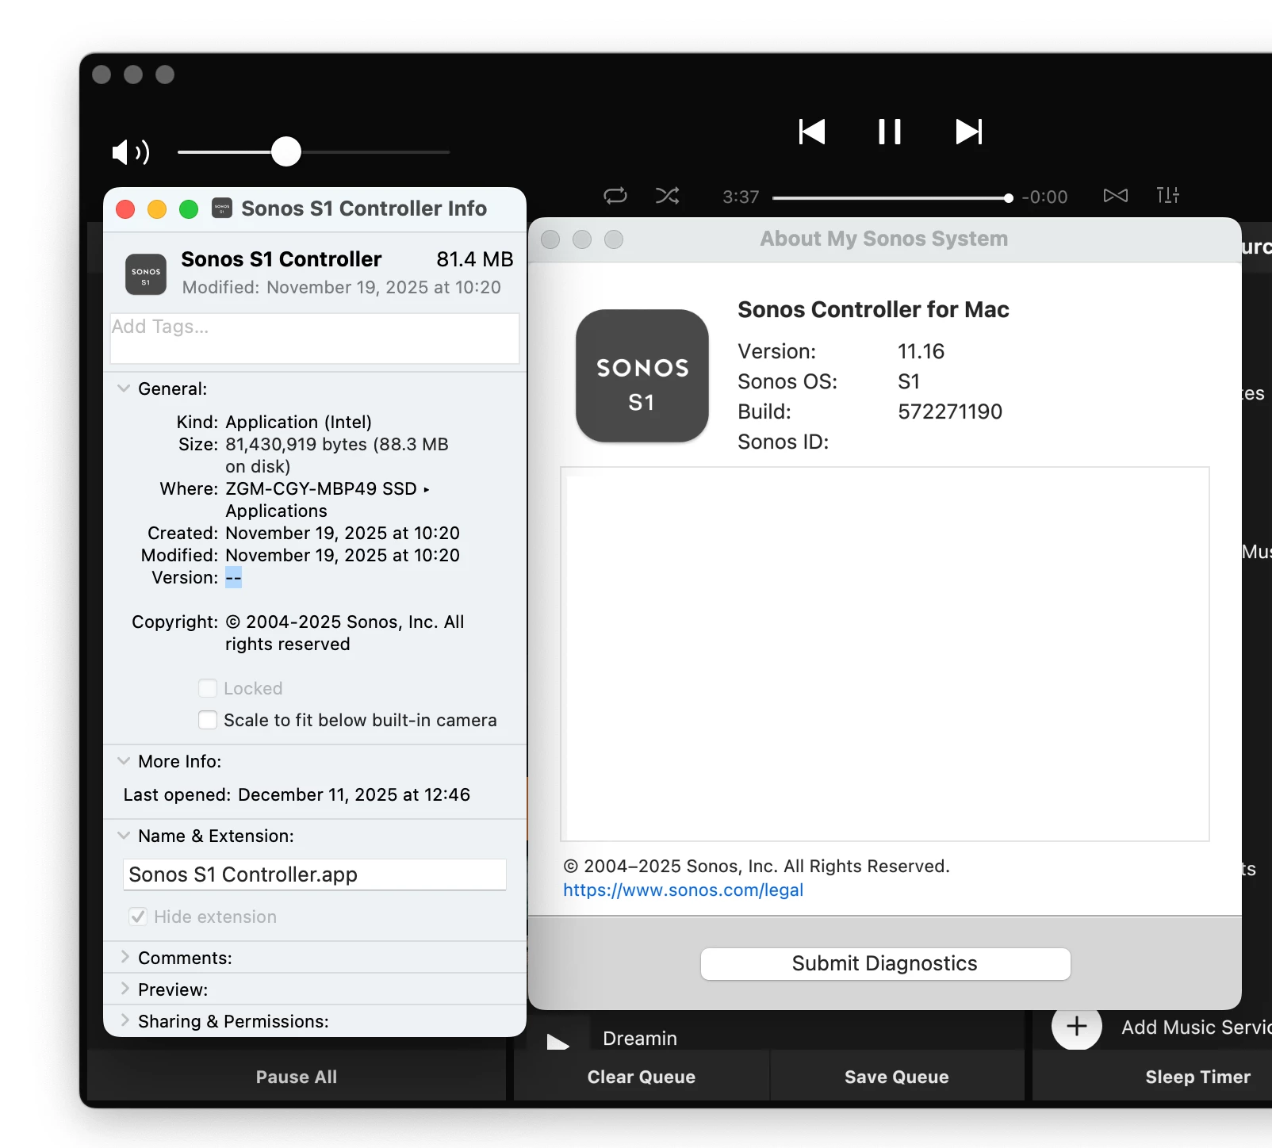Toggle the crossfade icon
The width and height of the screenshot is (1272, 1148).
1116,195
